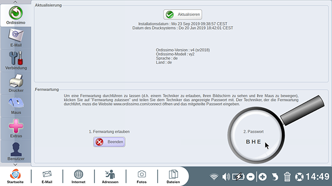332x186 pixels.
Task: Open the E-Mail settings in the sidebar
Action: 16,38
